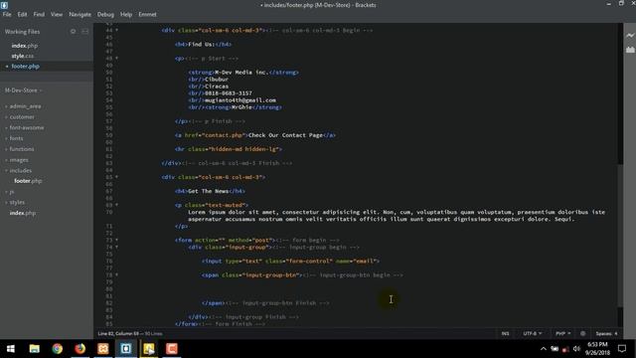Open XAMPP from the taskbar

(x=103, y=349)
